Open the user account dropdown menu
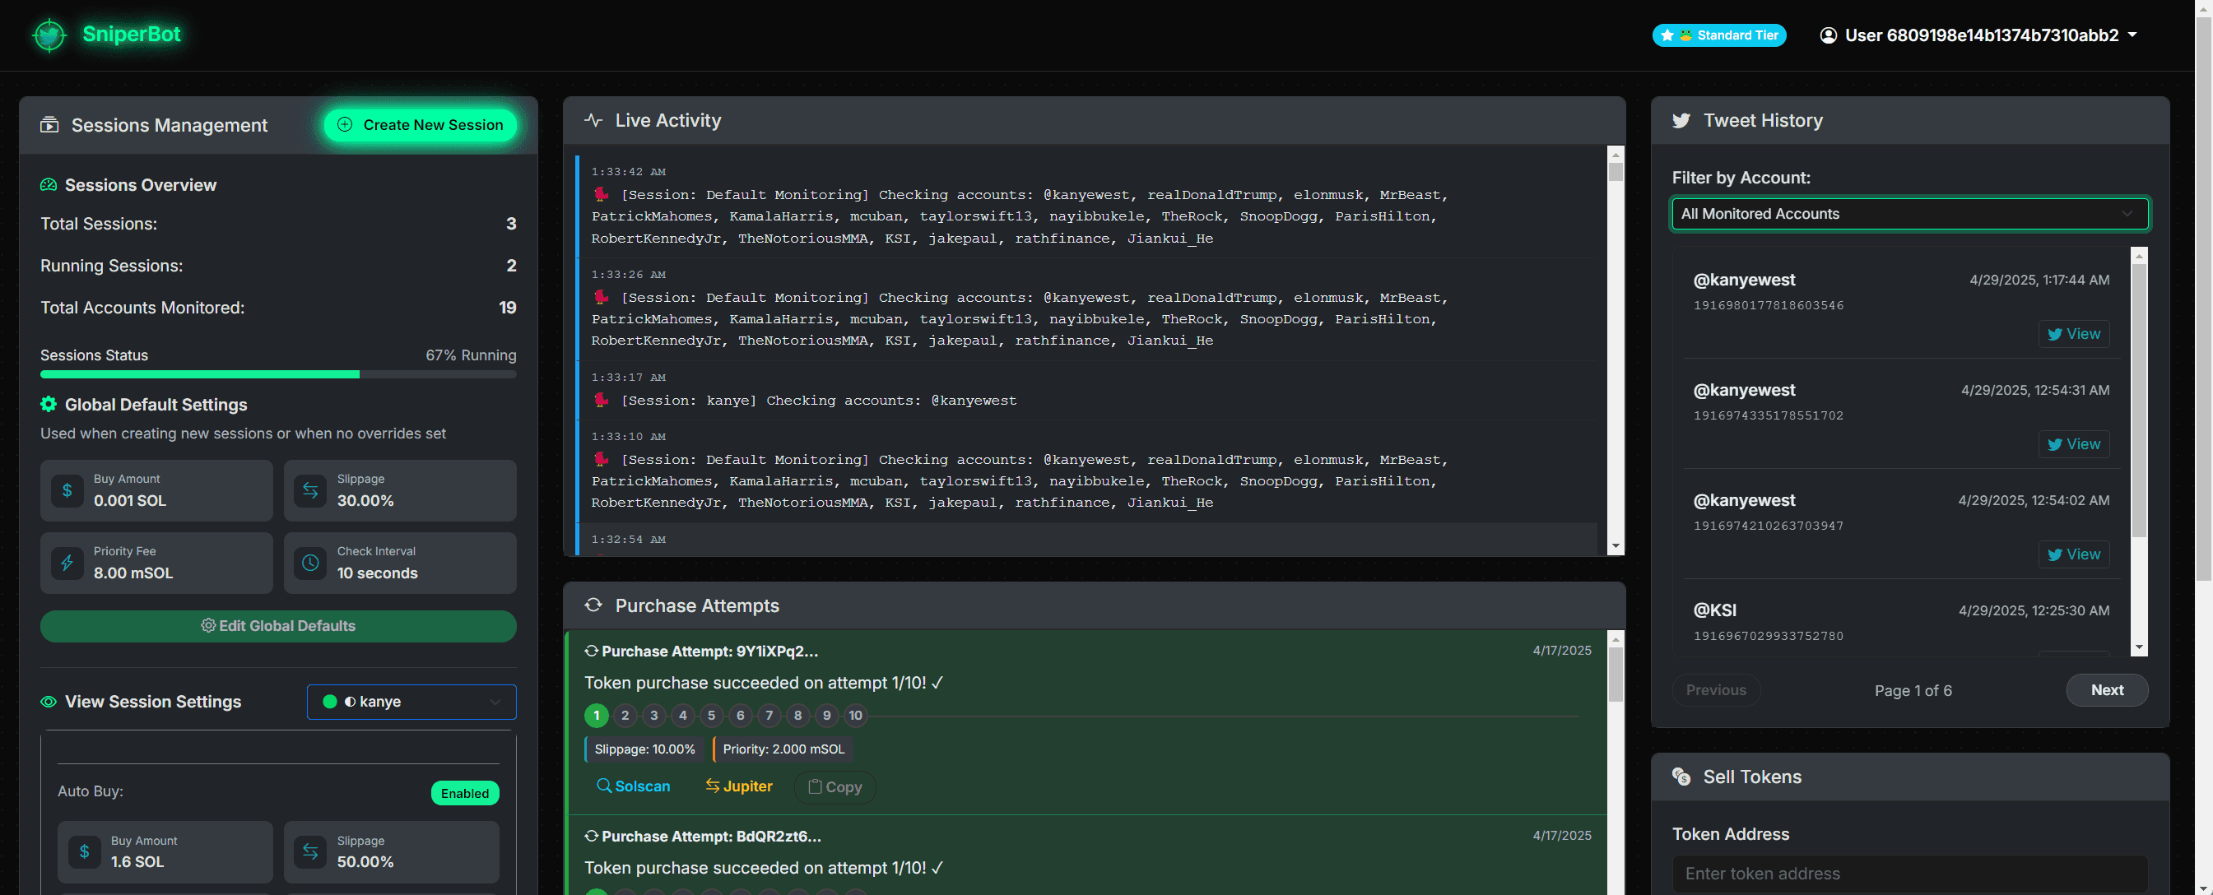 (x=1978, y=35)
